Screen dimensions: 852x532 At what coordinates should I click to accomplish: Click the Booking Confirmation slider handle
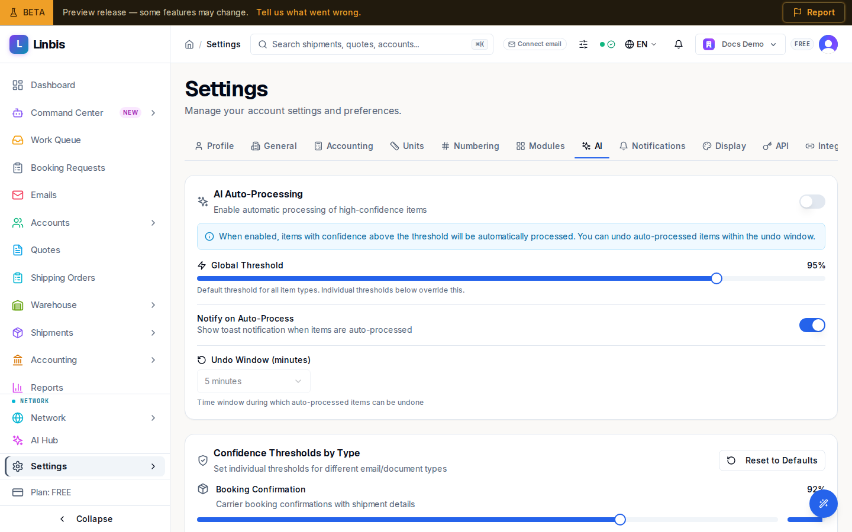coord(620,520)
